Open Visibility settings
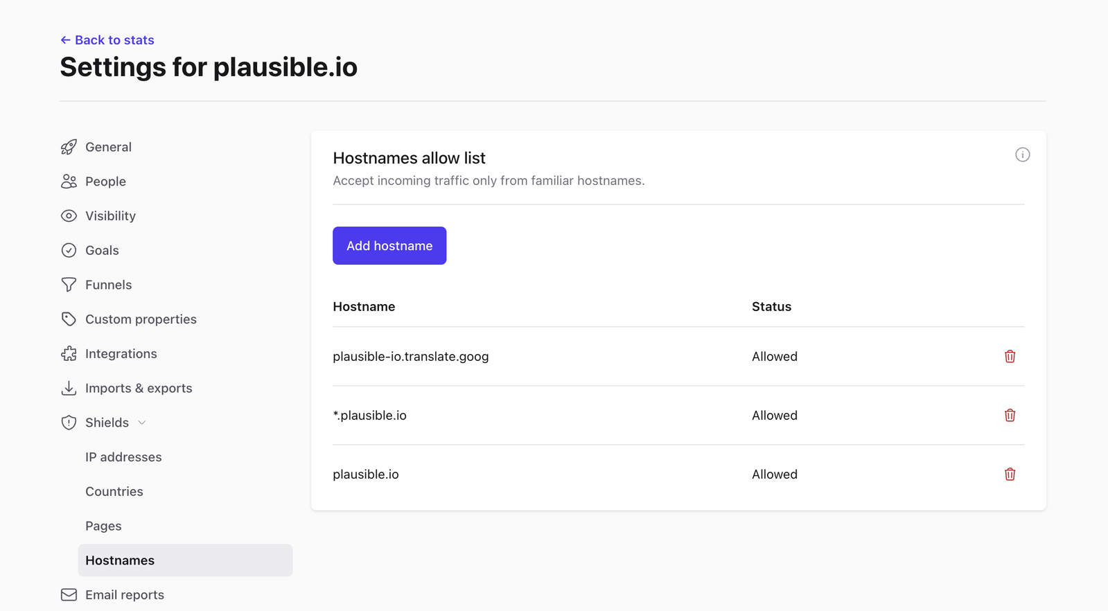 click(110, 216)
